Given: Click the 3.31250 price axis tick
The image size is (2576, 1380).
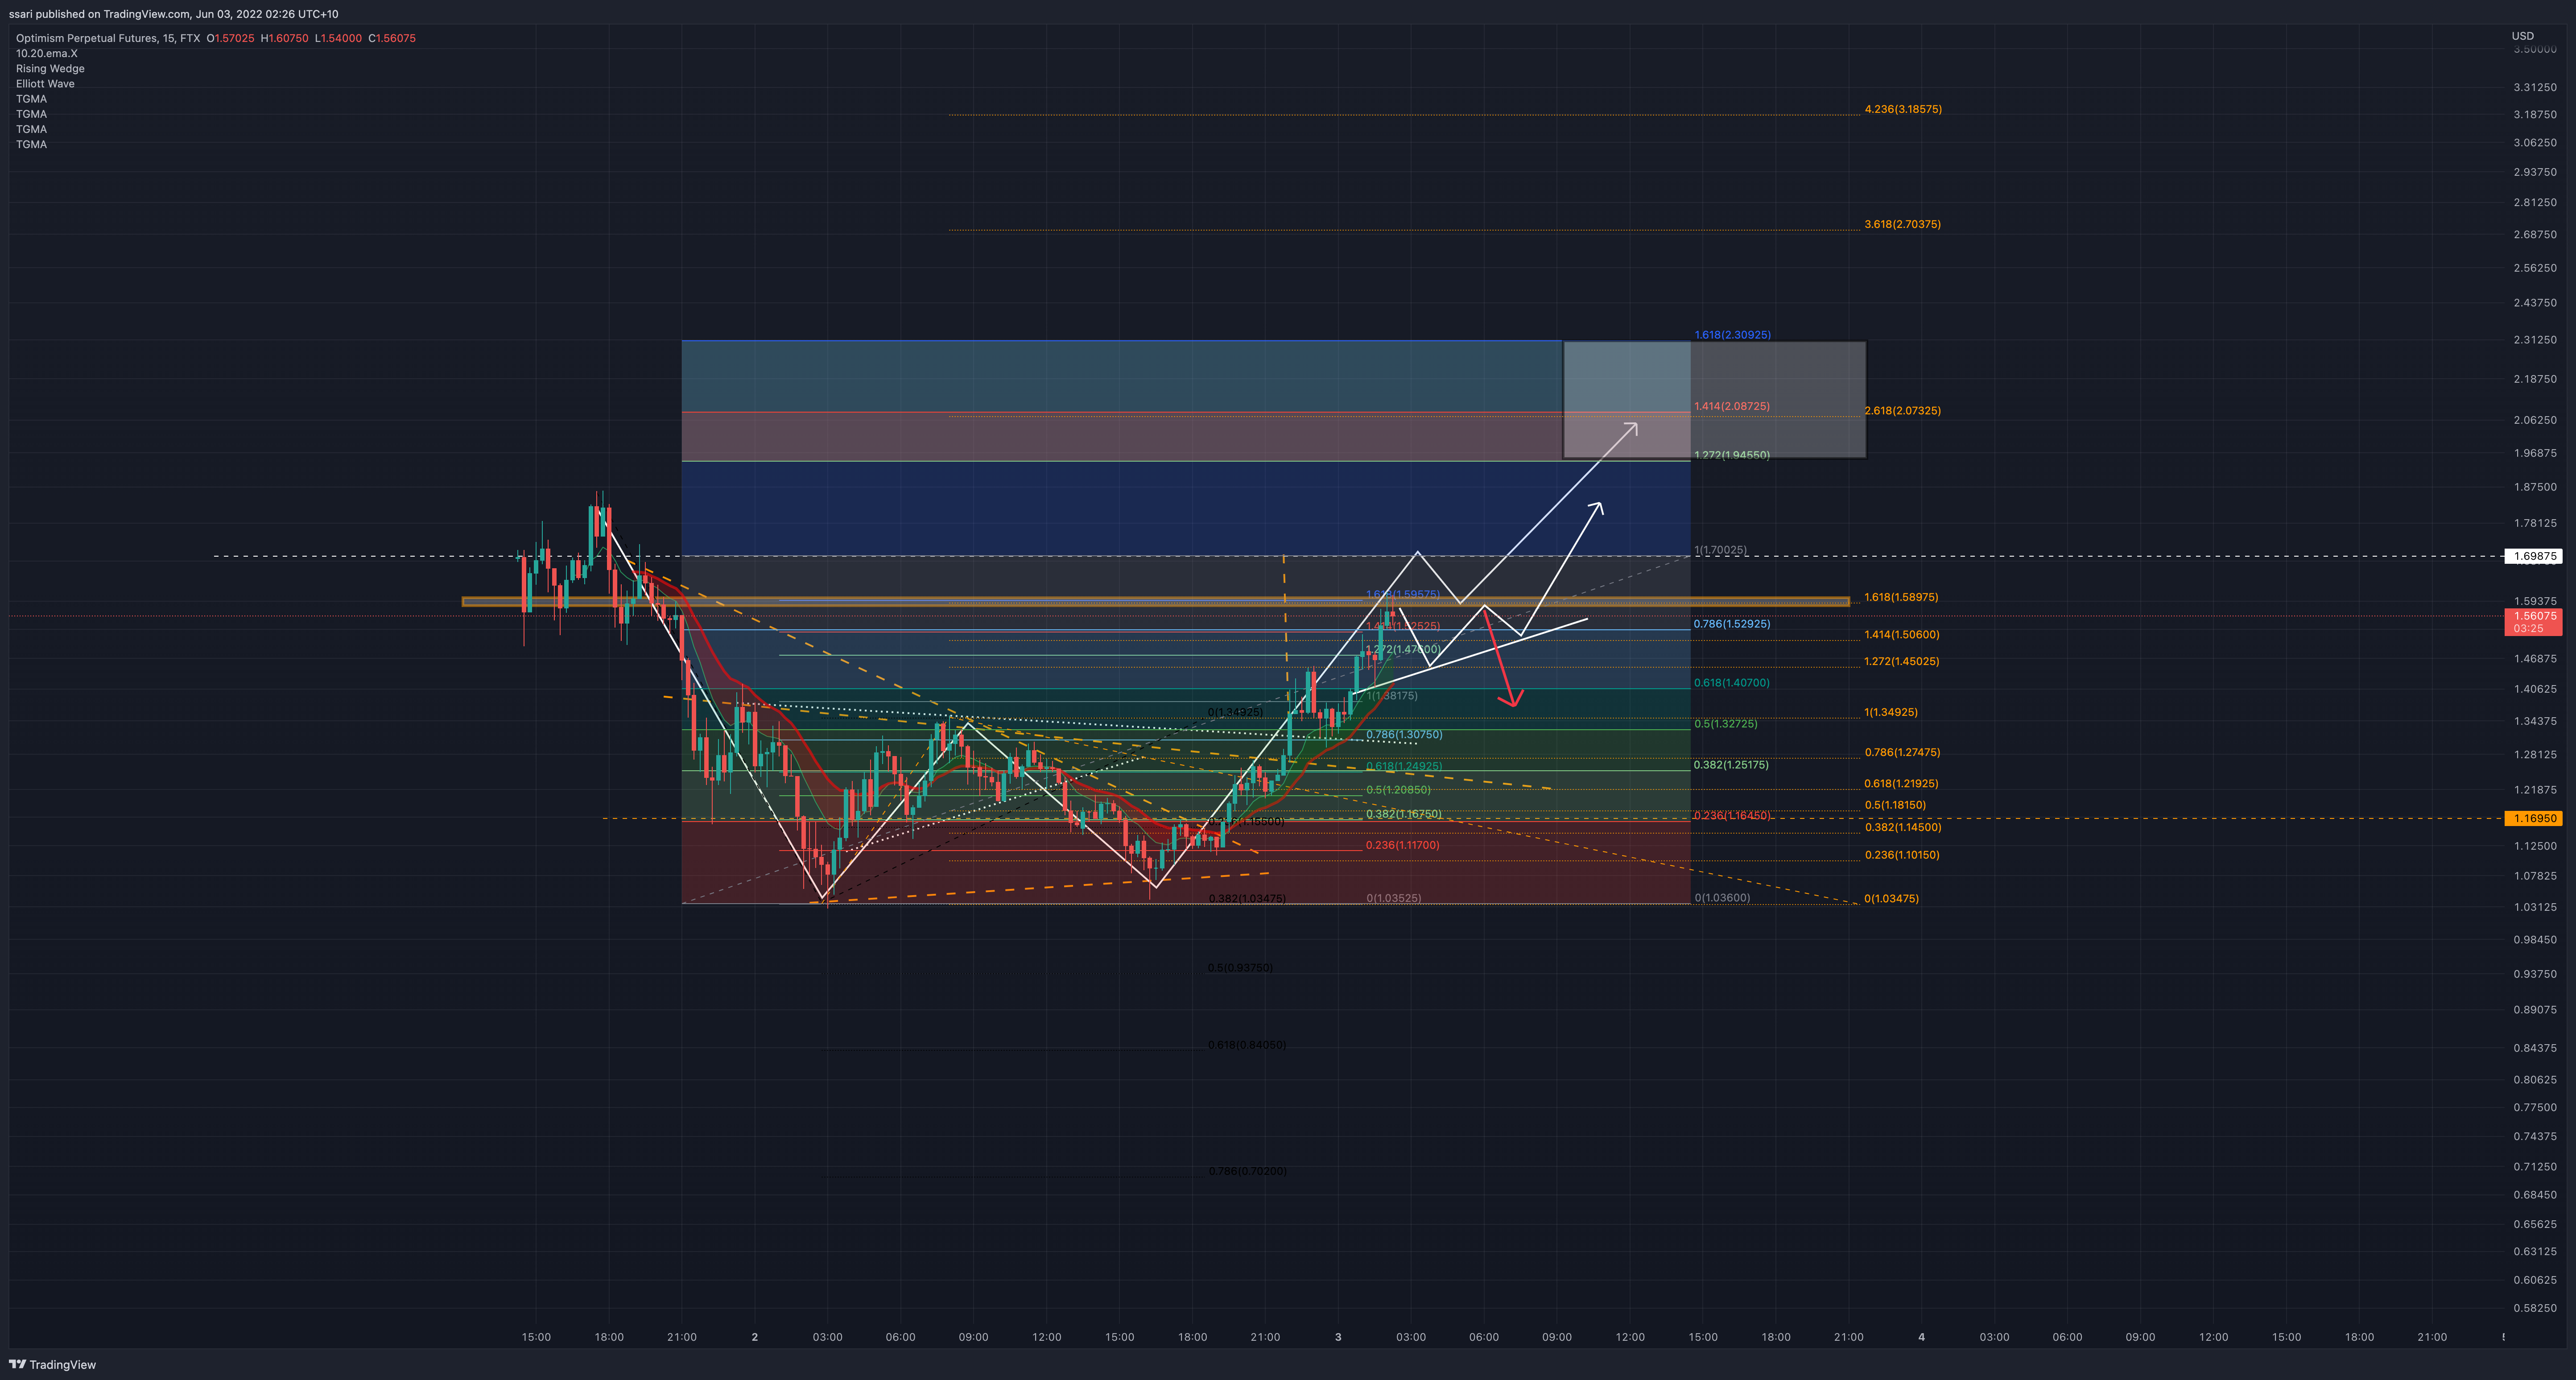Looking at the screenshot, I should click(x=2535, y=87).
